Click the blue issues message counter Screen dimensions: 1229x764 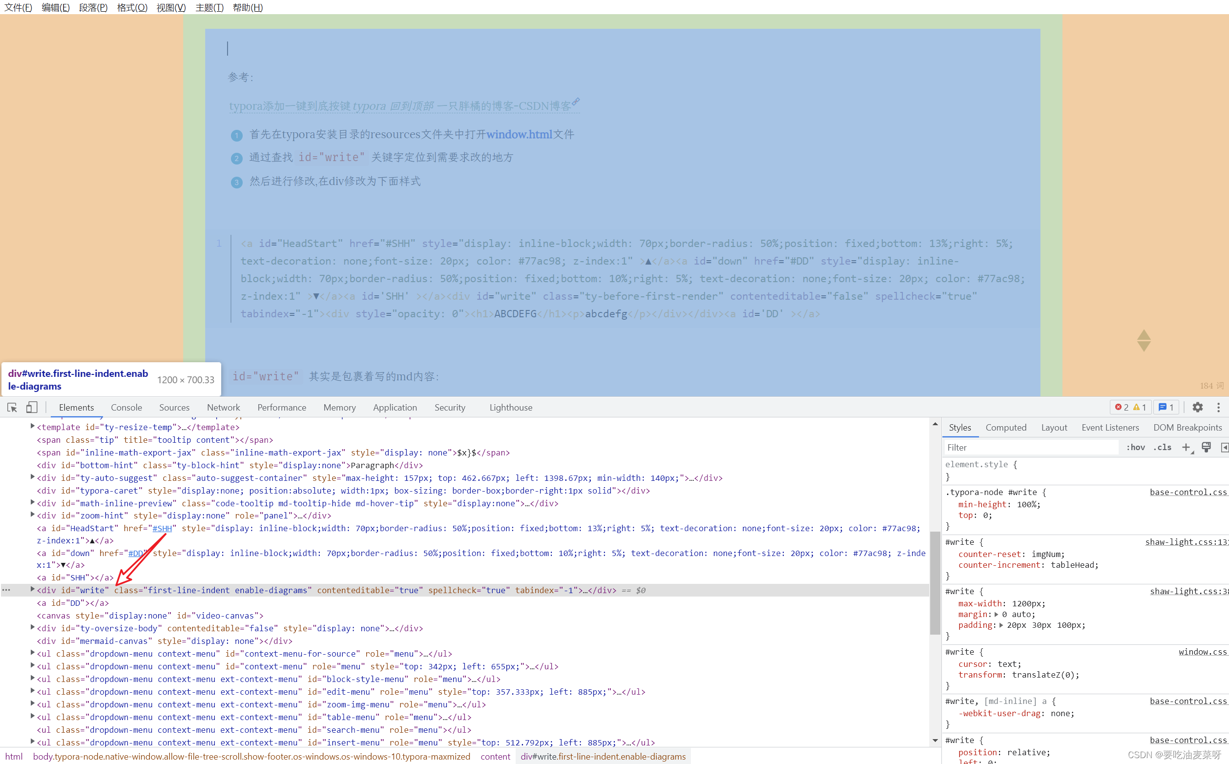1167,407
